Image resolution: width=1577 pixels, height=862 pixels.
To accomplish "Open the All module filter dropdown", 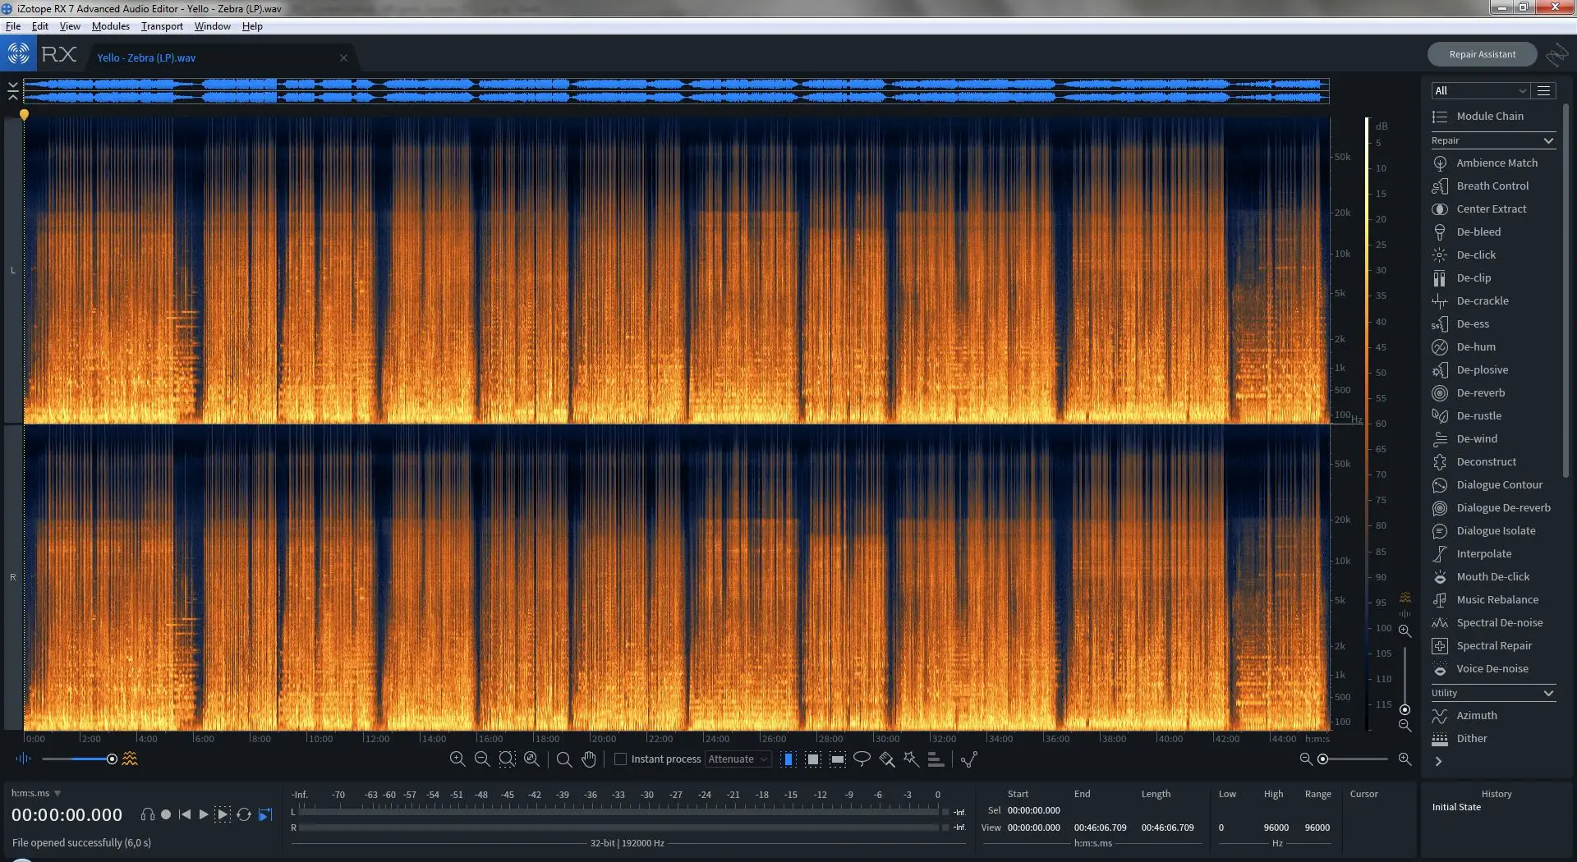I will click(x=1480, y=90).
